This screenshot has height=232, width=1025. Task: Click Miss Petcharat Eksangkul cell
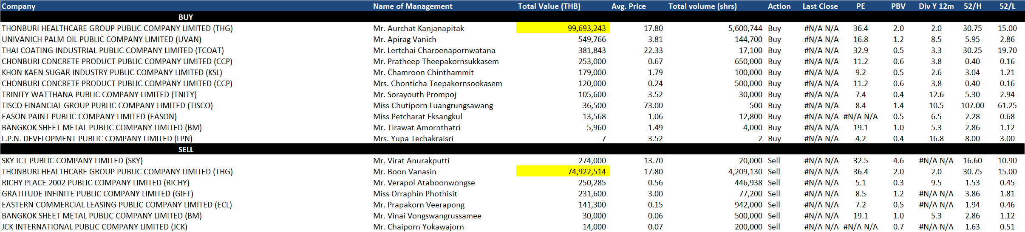click(x=418, y=117)
